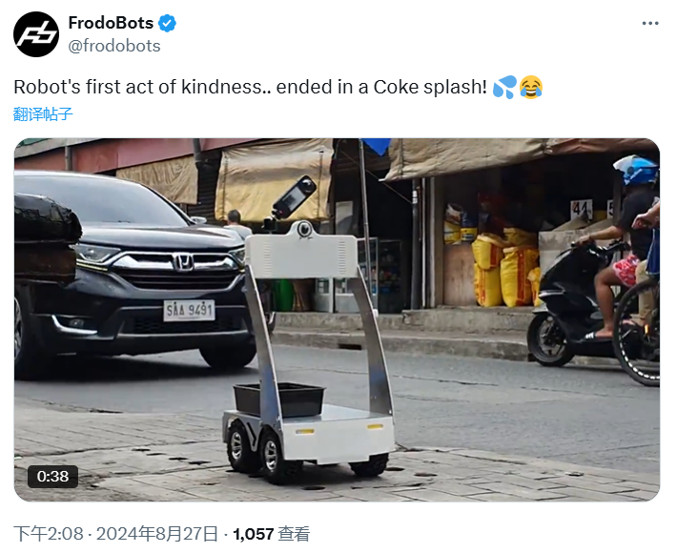This screenshot has width=676, height=553.
Task: Click the motorcycle rider's blue helmet
Action: (639, 171)
